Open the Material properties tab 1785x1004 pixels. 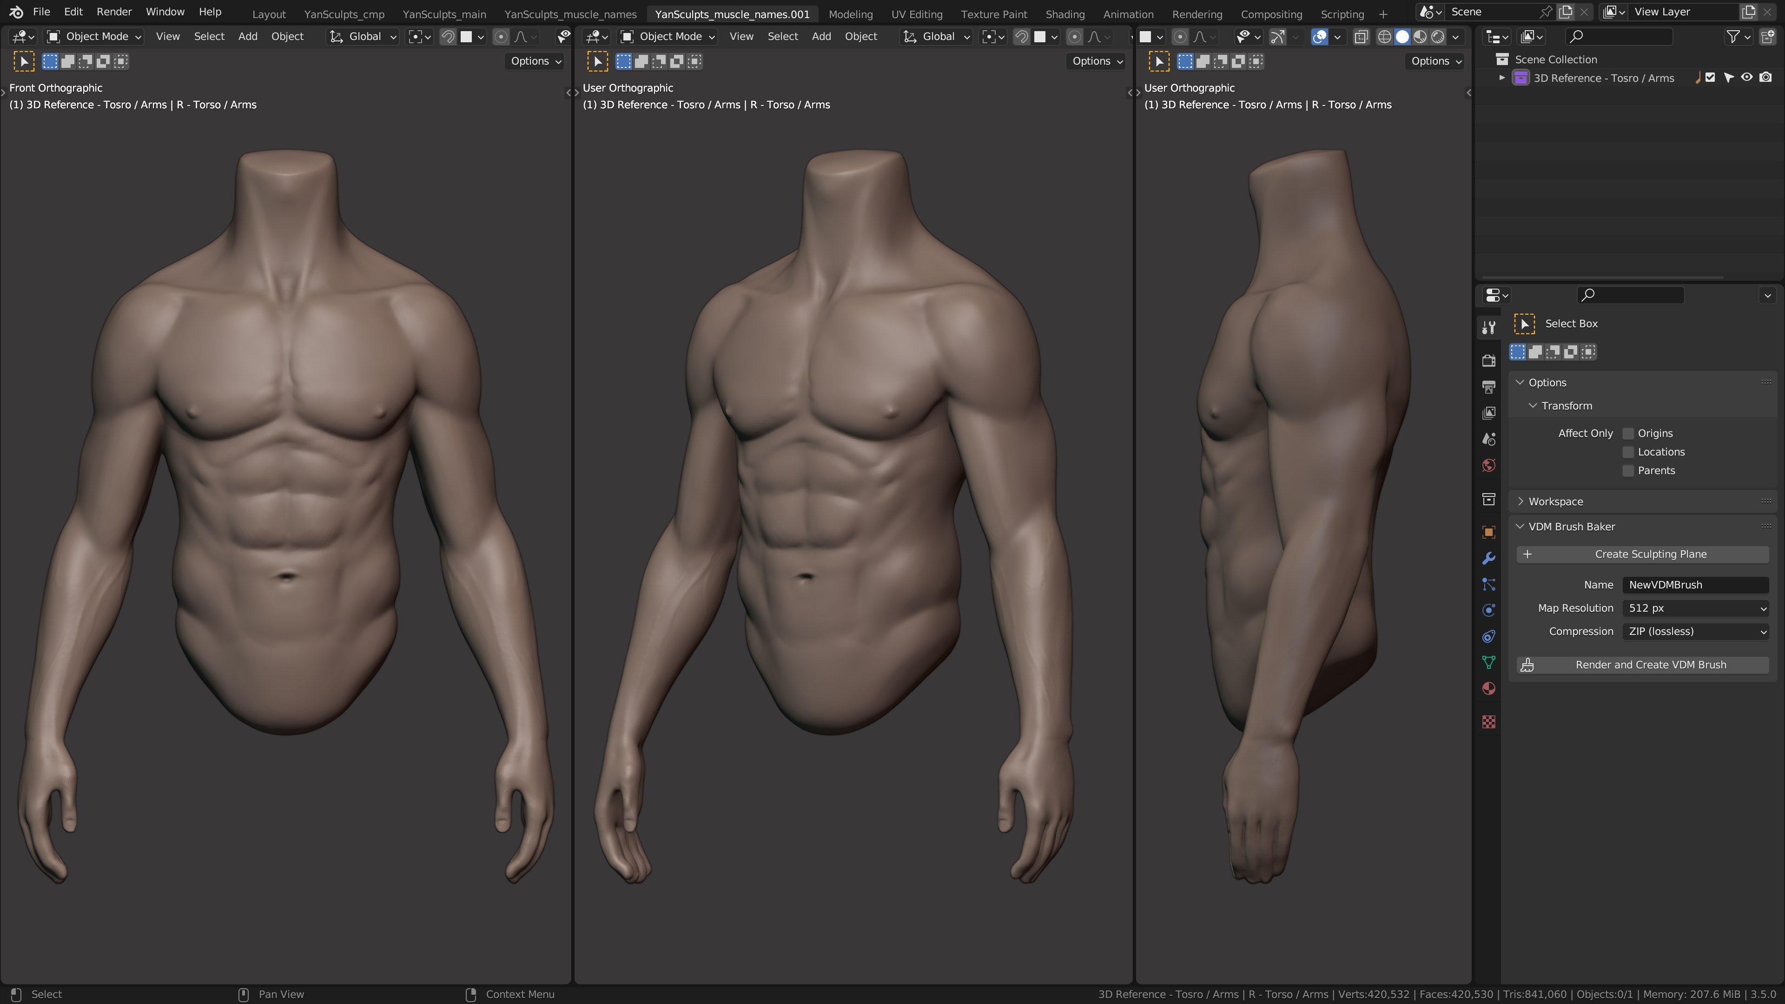(1488, 689)
